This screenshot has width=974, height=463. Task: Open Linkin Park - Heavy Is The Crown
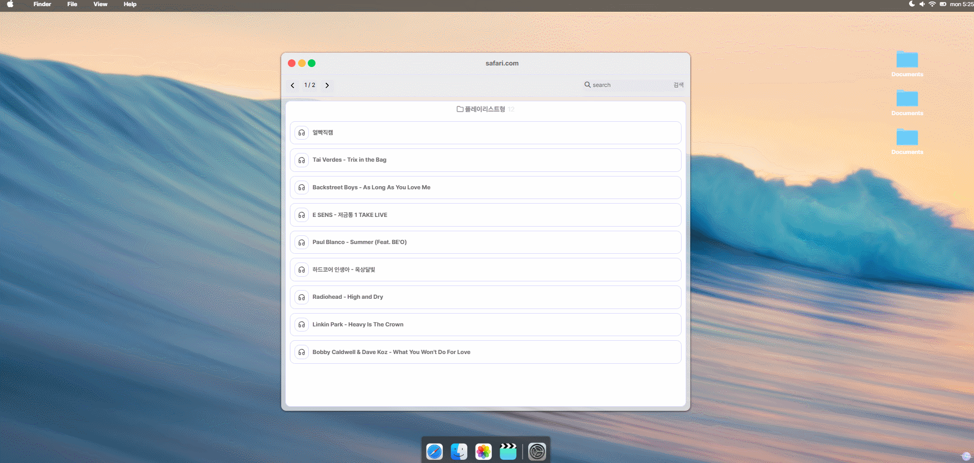(486, 324)
